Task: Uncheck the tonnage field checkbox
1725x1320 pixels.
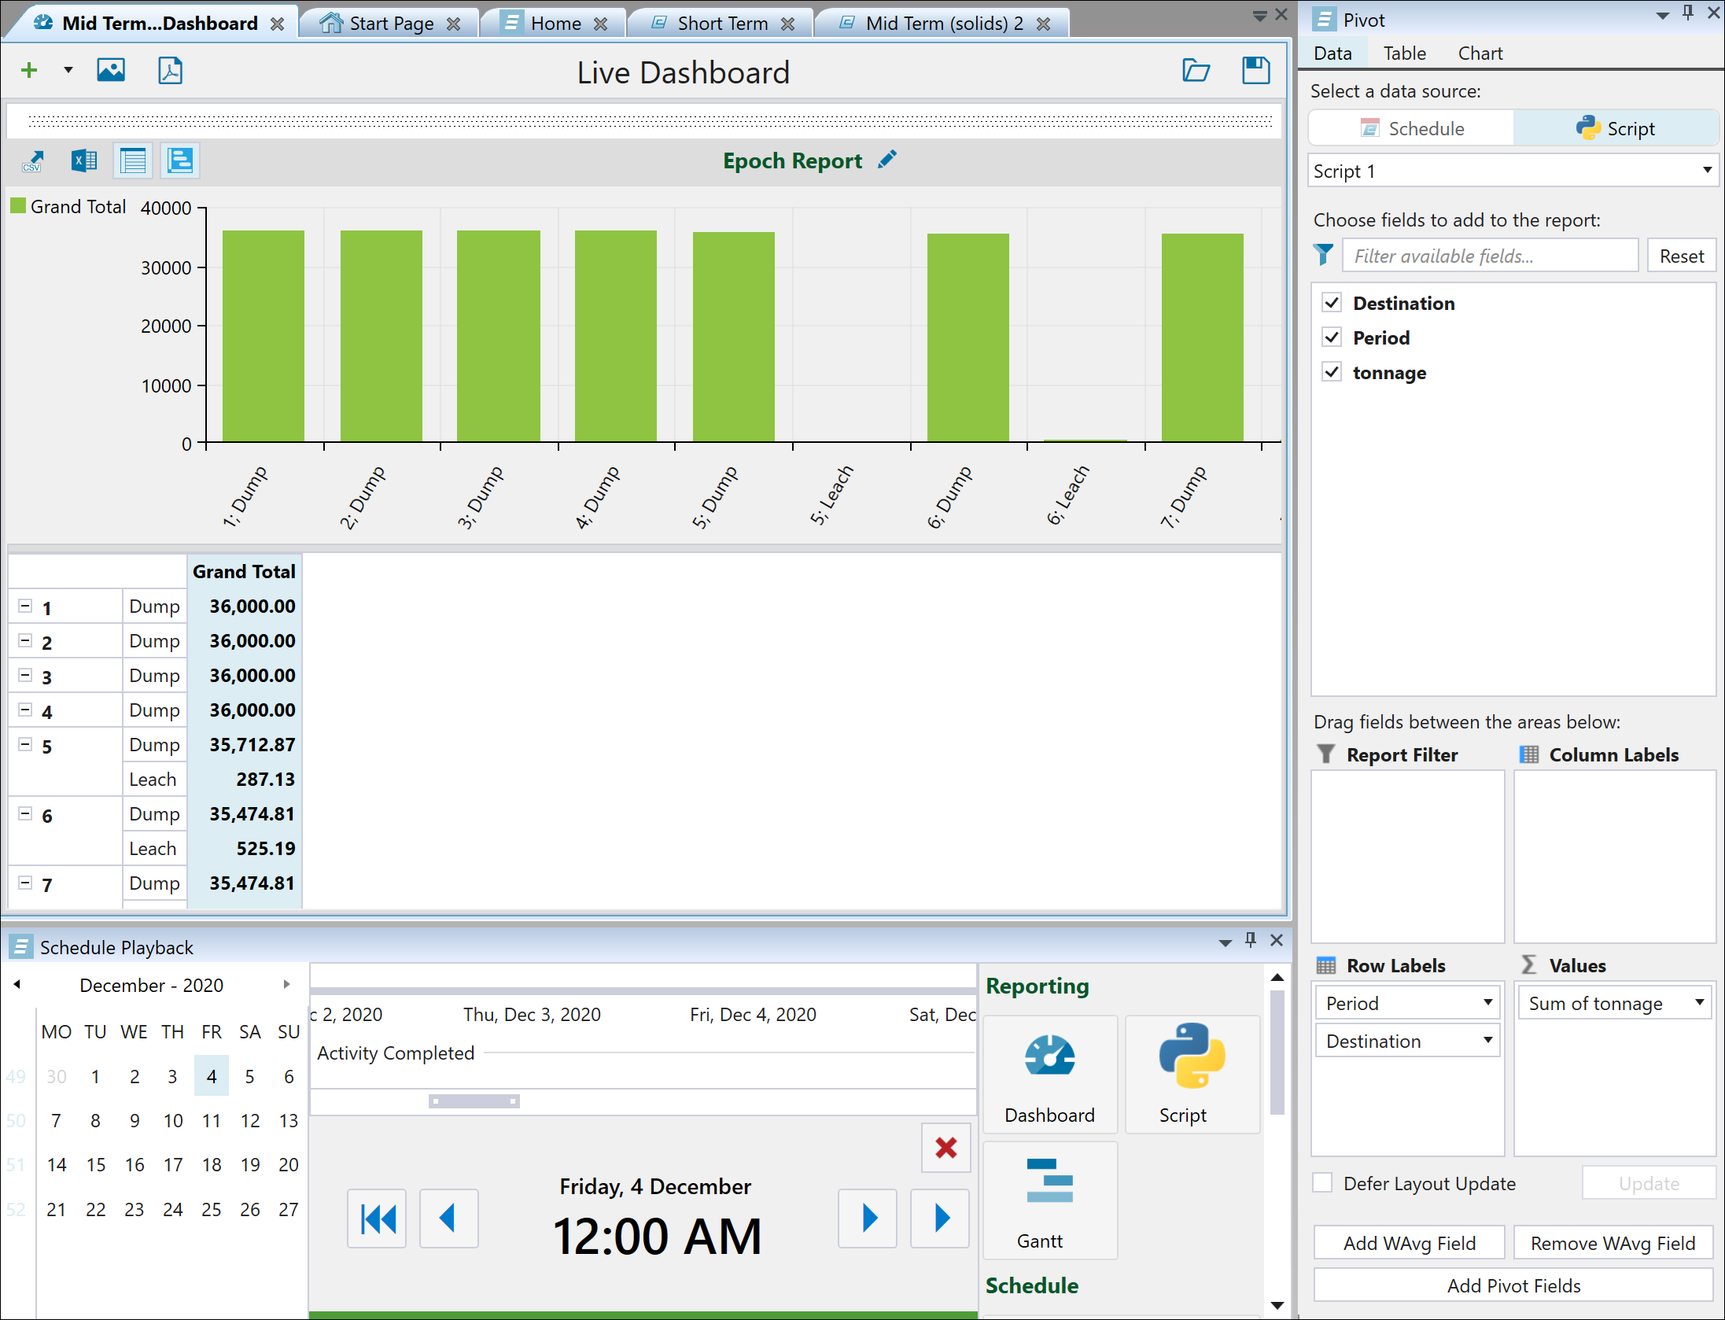Action: pyautogui.click(x=1332, y=372)
